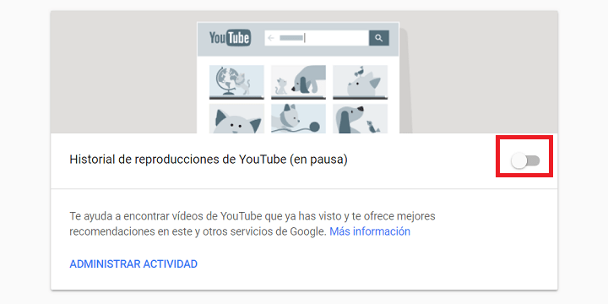
Task: Select the cat face with pointed ears thumbnail
Action: point(236,119)
